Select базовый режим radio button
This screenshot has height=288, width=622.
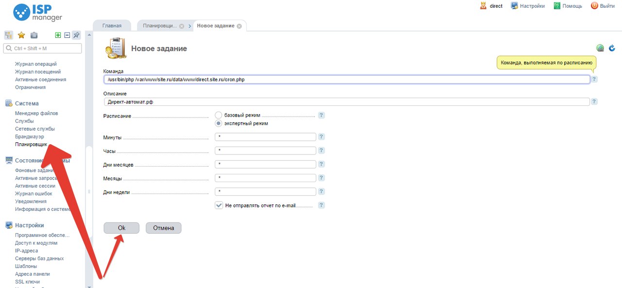[x=219, y=115]
